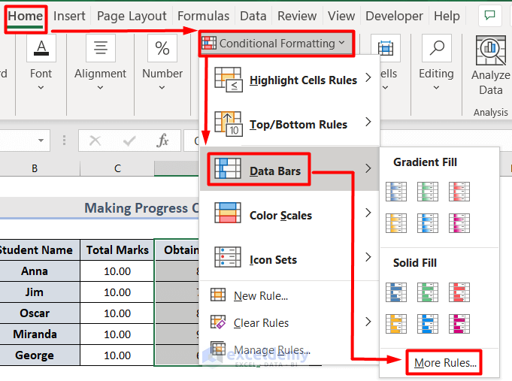The height and width of the screenshot is (381, 512).
Task: Apply blue gradient fill data bar
Action: point(396,192)
